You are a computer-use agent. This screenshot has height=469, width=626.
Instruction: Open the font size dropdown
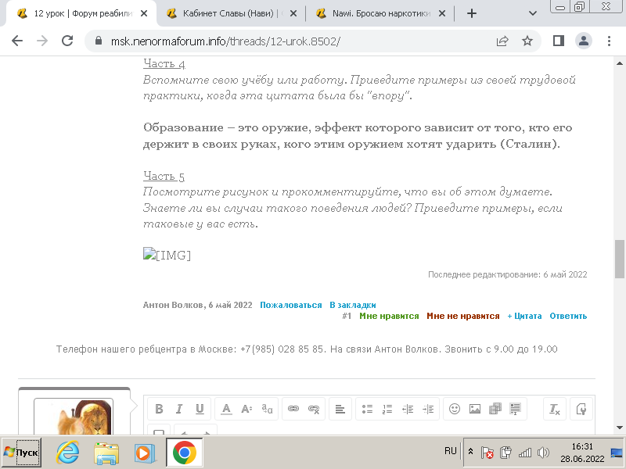tap(246, 409)
